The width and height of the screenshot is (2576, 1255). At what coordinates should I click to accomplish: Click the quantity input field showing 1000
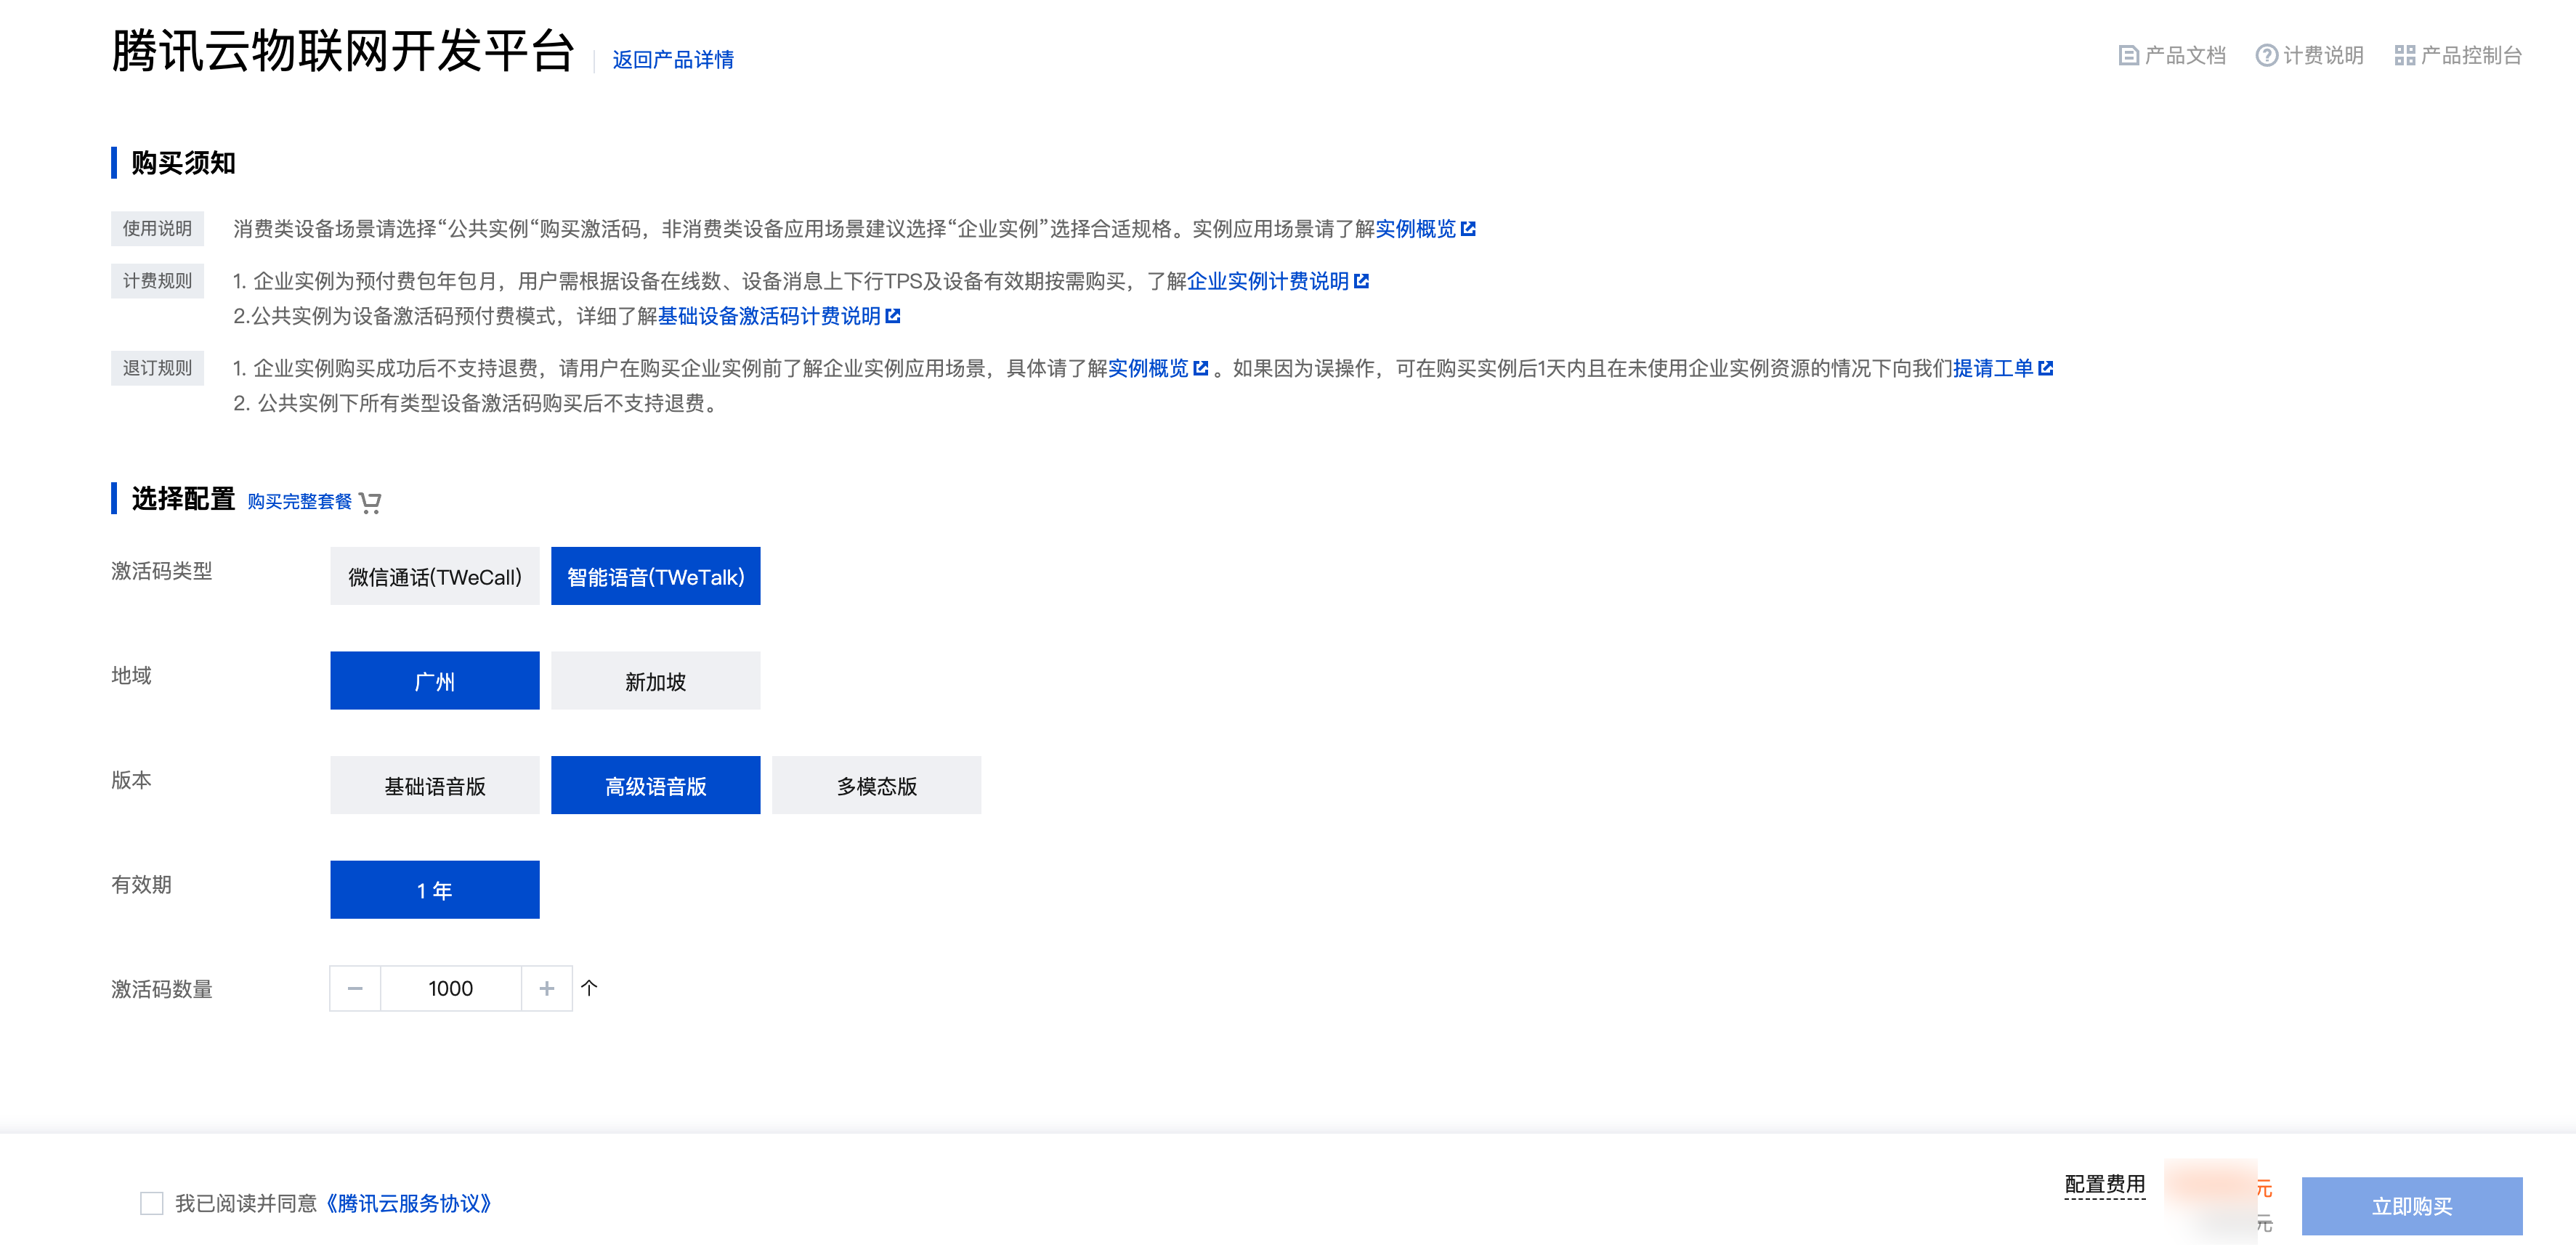(451, 989)
